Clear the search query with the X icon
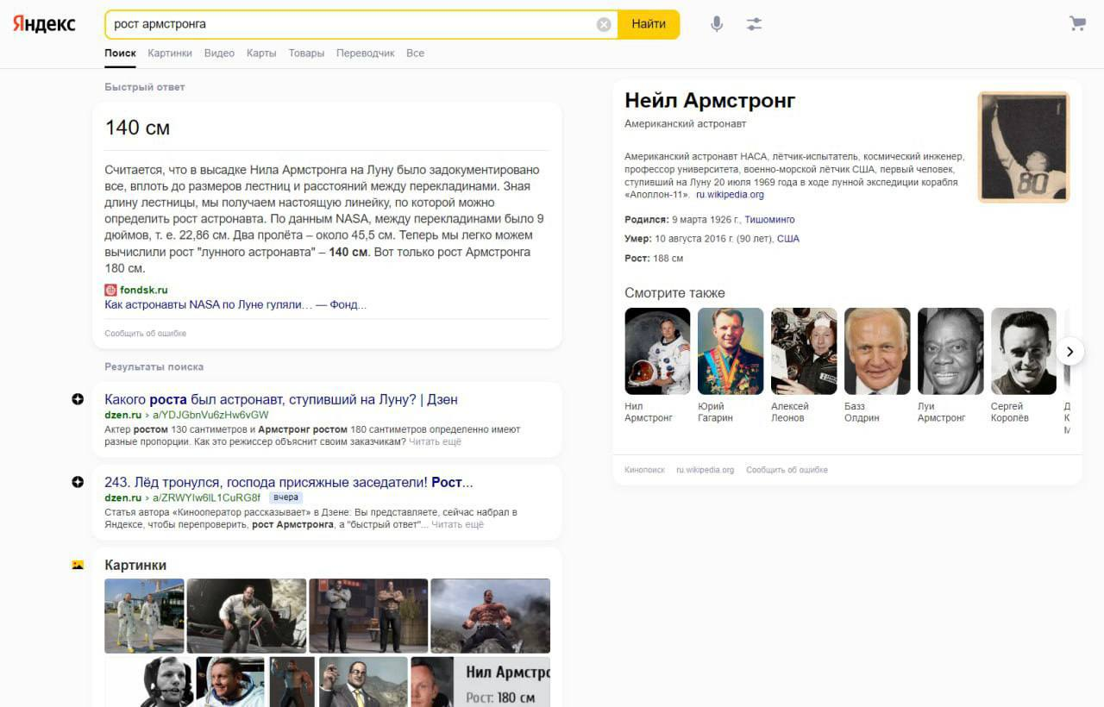 [x=604, y=24]
